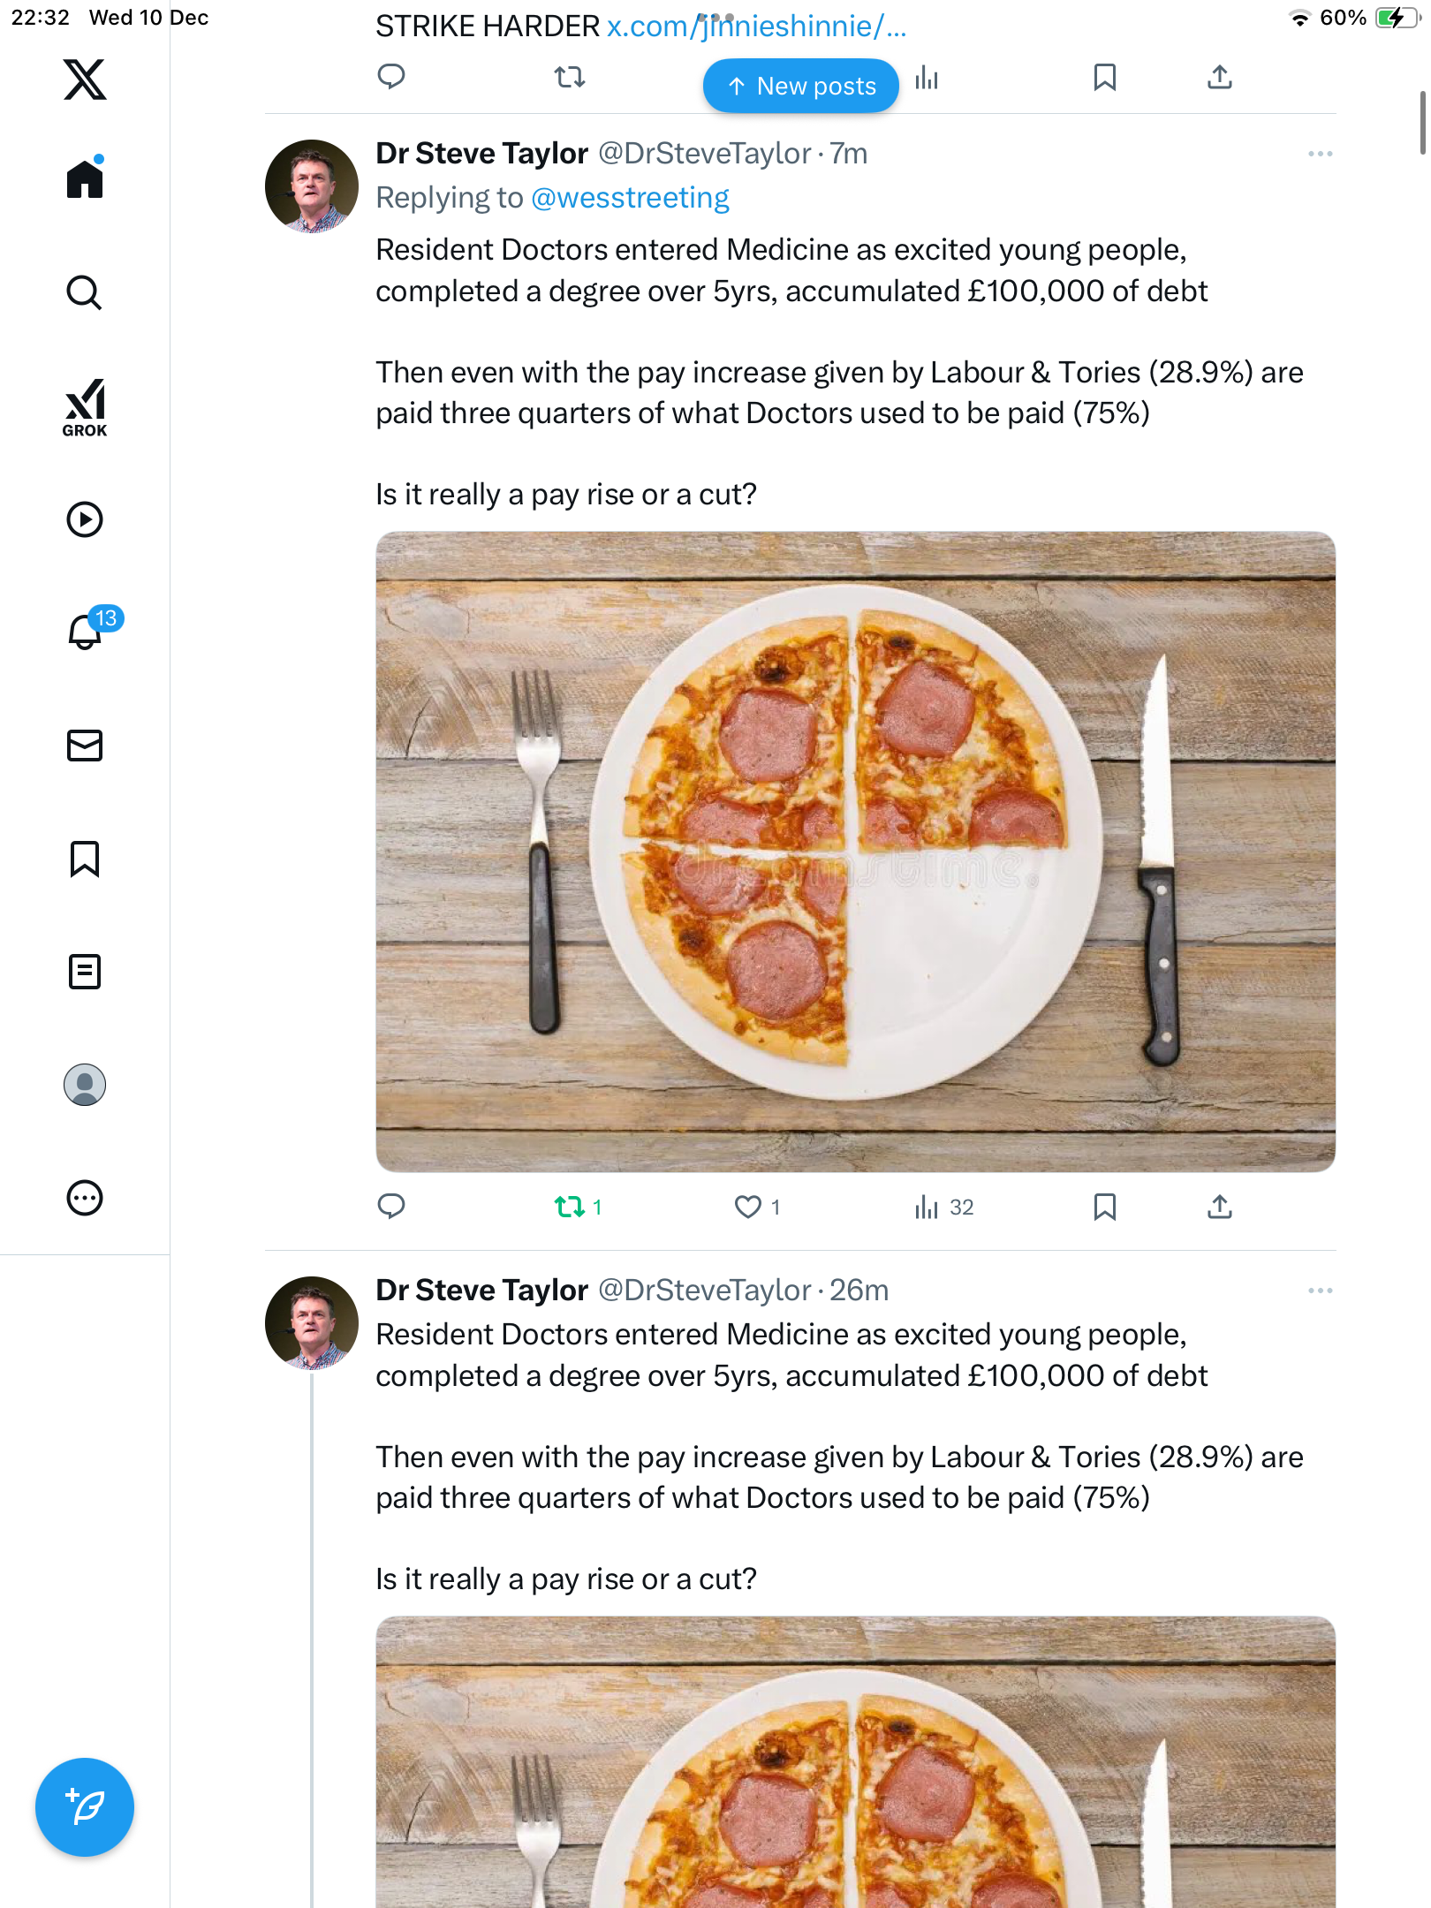Open more options on the 26m post

(x=1320, y=1291)
